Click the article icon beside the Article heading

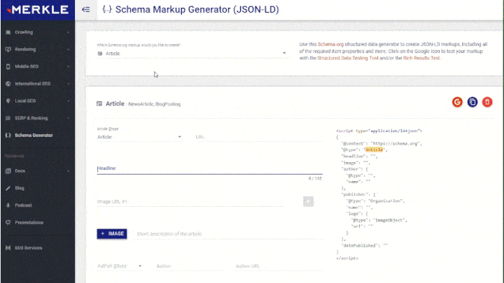pyautogui.click(x=99, y=103)
